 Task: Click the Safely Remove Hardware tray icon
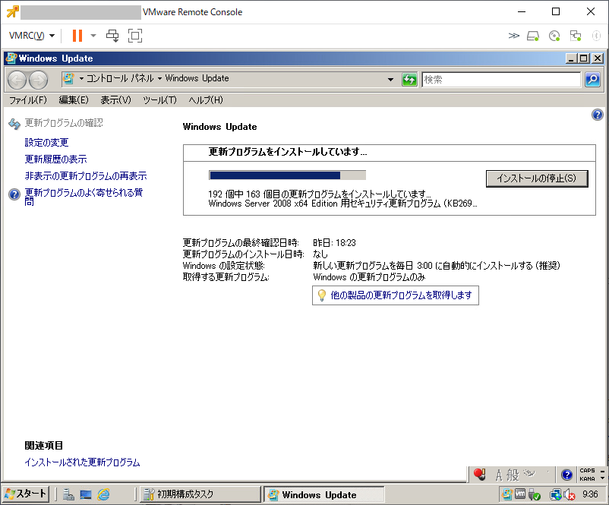534,494
